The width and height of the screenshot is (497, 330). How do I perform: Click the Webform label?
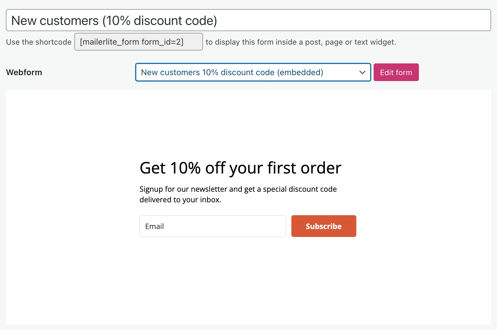pyautogui.click(x=24, y=73)
